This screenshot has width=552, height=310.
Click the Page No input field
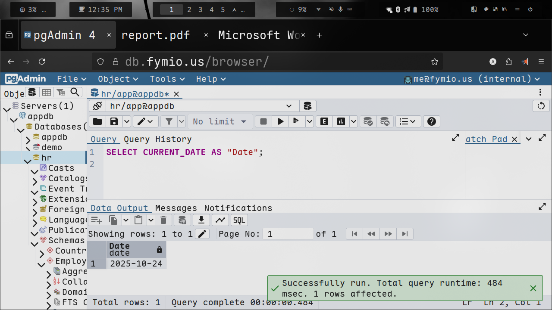(288, 234)
